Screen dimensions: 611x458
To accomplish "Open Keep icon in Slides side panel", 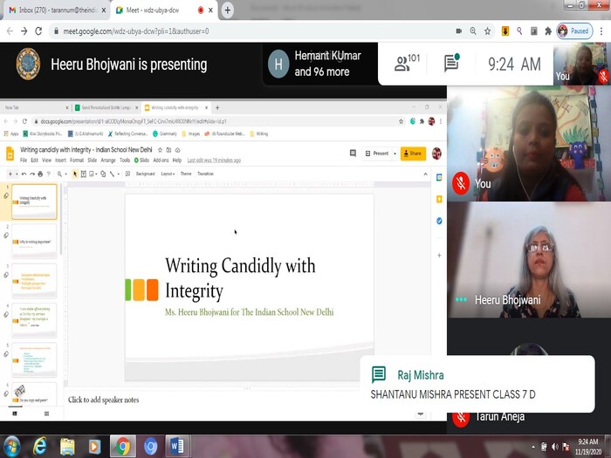I will coord(439,200).
